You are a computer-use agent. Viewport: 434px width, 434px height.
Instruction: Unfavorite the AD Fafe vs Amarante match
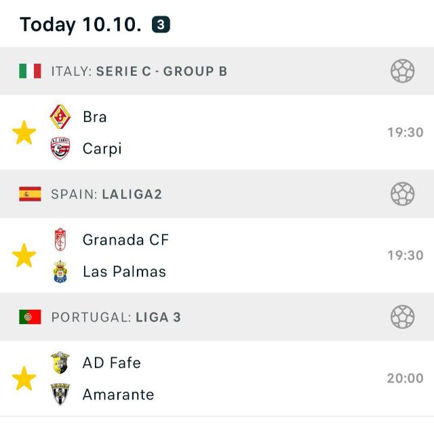[24, 378]
